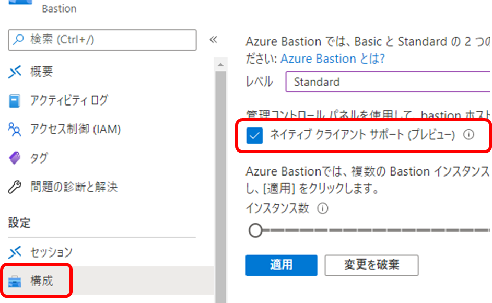Click the activity log book icon
Screen dimensions: 492x303
(15, 101)
